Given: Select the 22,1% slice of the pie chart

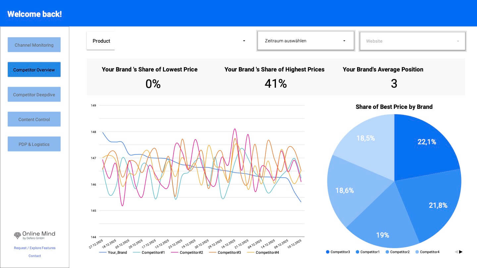Looking at the screenshot, I should click(427, 142).
